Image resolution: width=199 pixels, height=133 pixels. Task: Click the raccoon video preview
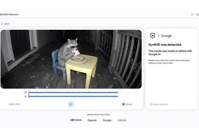coord(71,59)
